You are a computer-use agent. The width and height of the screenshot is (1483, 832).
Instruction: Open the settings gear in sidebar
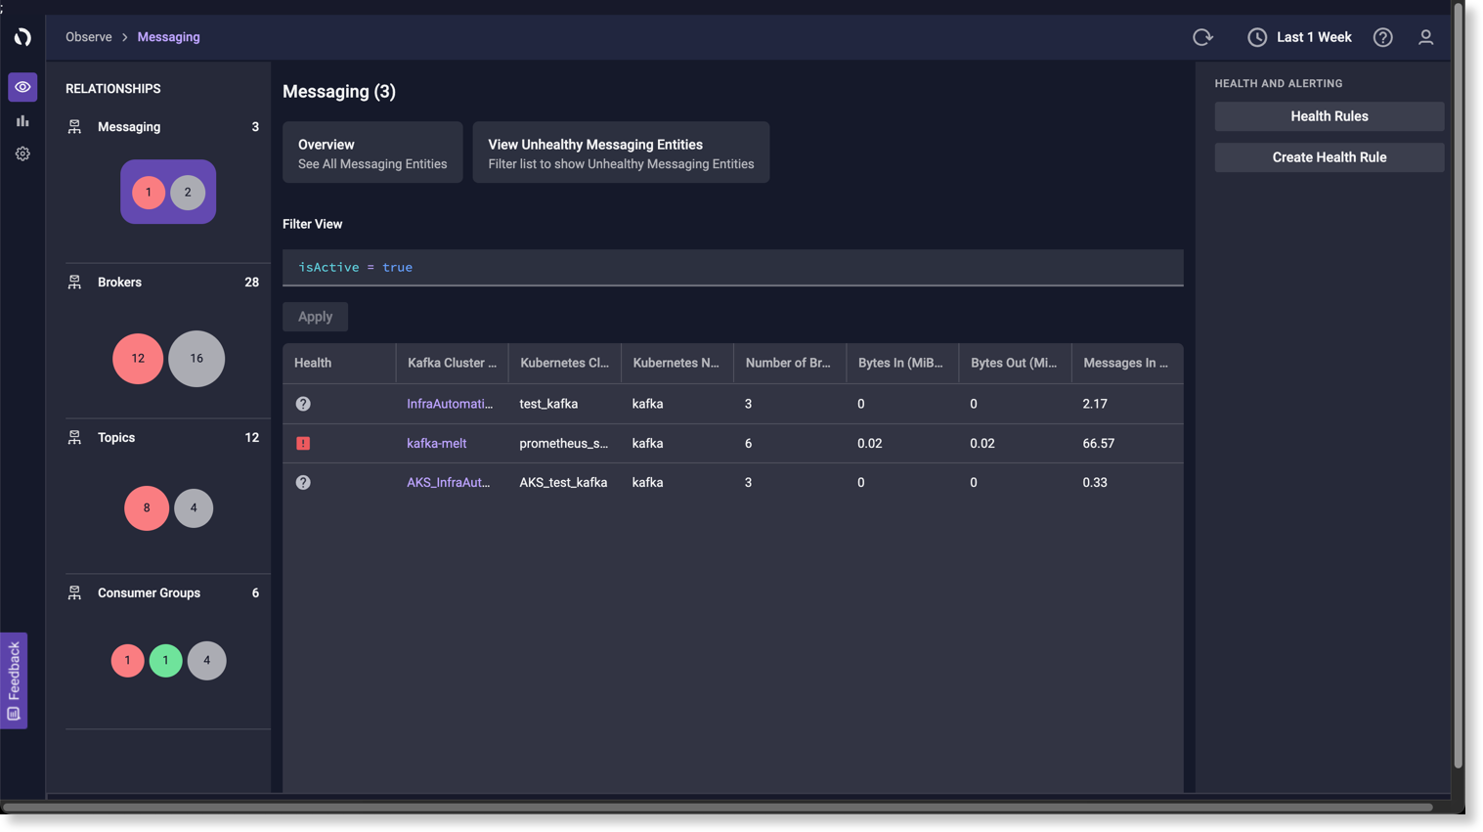click(x=22, y=153)
